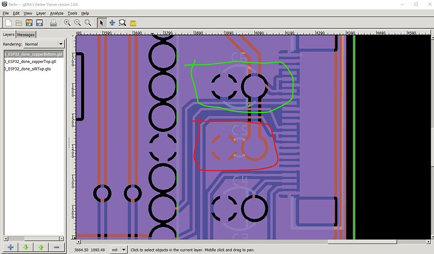The width and height of the screenshot is (434, 254).
Task: Remove layer with the minus button
Action: tap(56, 247)
